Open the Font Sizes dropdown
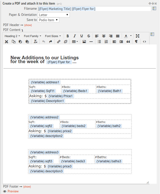The height and width of the screenshot is (194, 160). tap(53, 36)
